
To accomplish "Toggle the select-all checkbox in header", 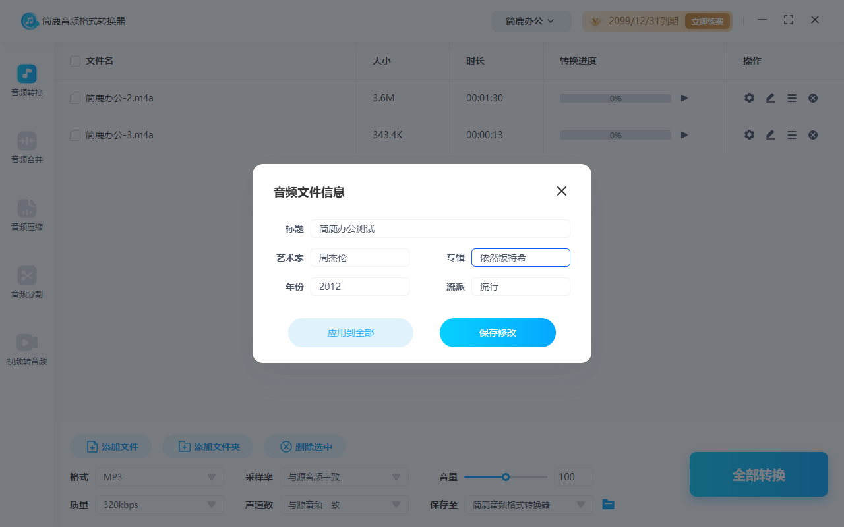I will pos(75,61).
